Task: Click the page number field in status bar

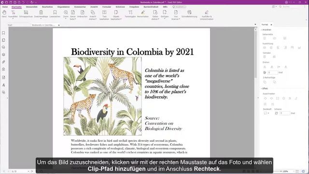Action: [x=20, y=171]
